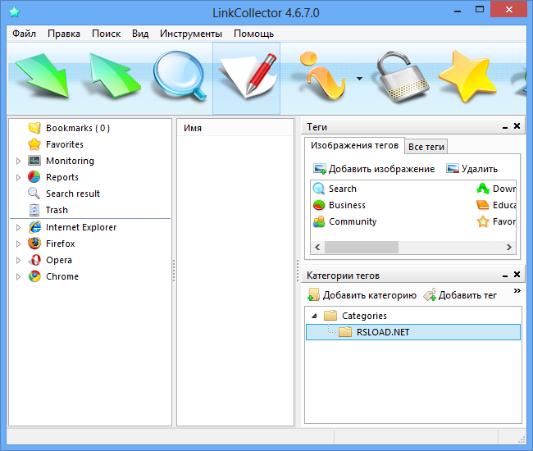Select the Reports tree item
Screen dimensions: 533x451
tap(53, 177)
